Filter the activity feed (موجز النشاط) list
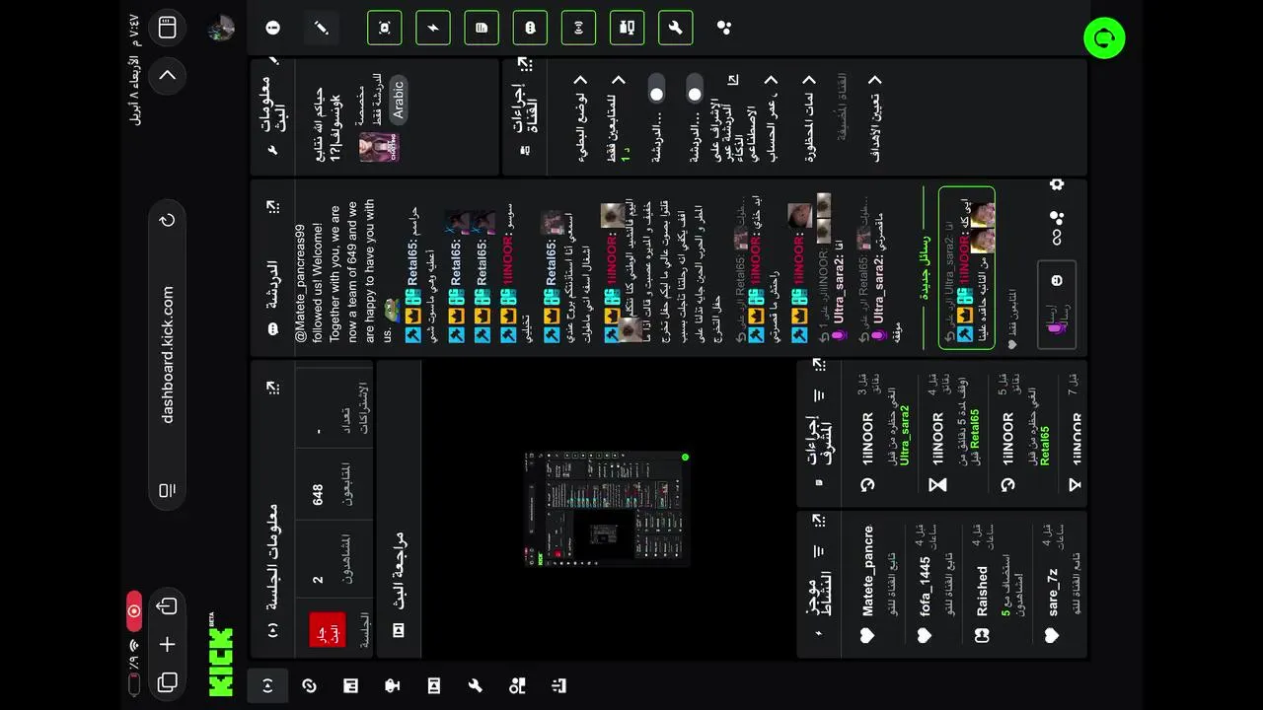Screen dimensions: 1263x710 tap(819, 550)
